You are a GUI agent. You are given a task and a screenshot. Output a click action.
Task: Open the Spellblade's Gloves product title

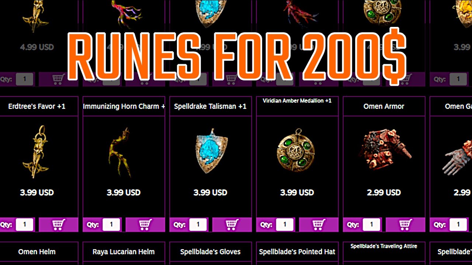coord(211,252)
